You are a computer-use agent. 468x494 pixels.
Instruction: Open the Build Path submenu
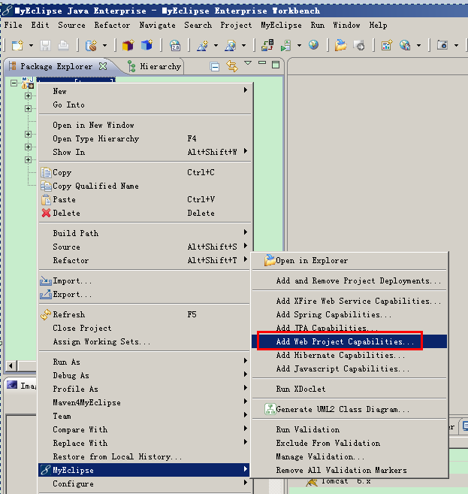click(x=145, y=233)
